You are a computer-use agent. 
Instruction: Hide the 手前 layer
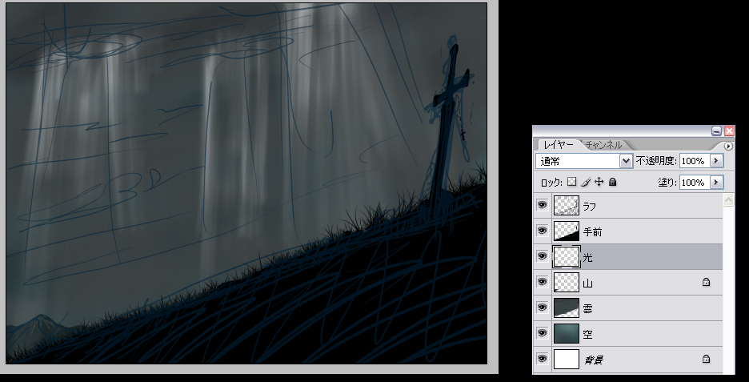point(542,231)
